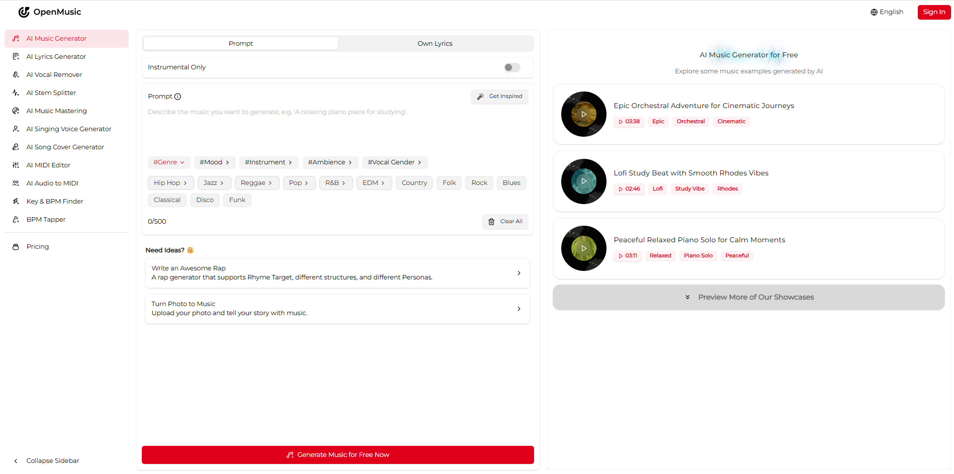Expand the #Mood tag category
Image resolution: width=954 pixels, height=474 pixels.
click(214, 162)
